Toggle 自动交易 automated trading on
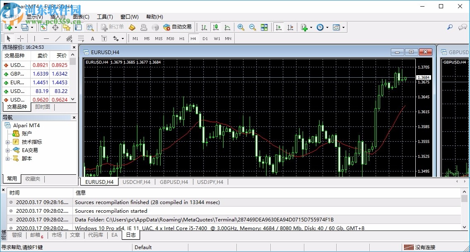The image size is (470, 252). [177, 27]
